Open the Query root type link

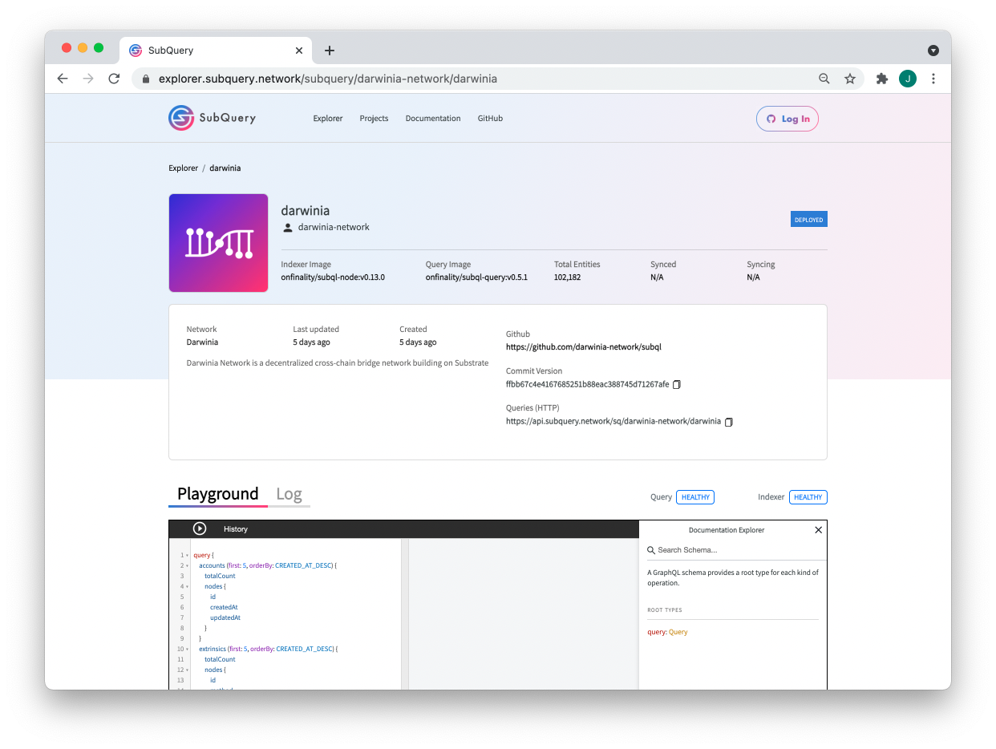click(x=678, y=632)
